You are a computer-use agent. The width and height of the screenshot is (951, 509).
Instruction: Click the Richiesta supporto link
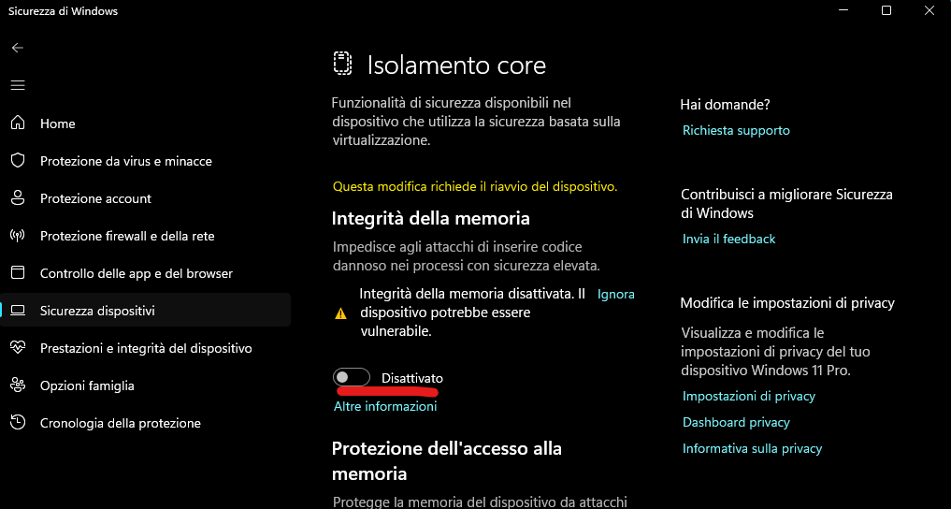tap(736, 131)
